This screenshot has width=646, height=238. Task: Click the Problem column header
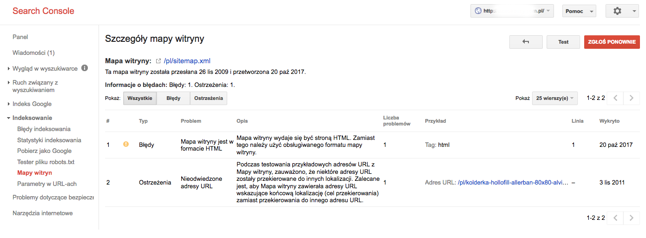pos(191,121)
